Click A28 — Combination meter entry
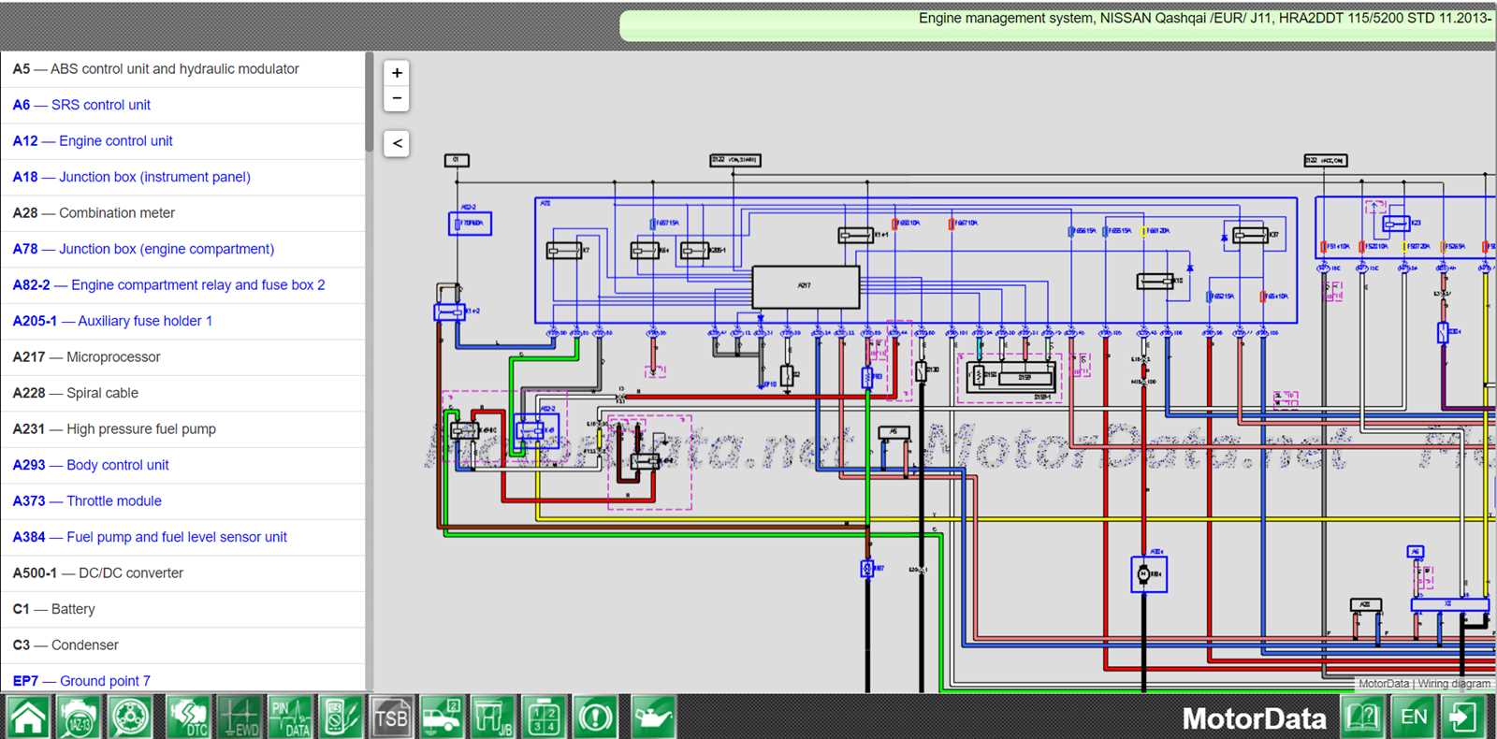Screen dimensions: 1497x739 [x=182, y=213]
